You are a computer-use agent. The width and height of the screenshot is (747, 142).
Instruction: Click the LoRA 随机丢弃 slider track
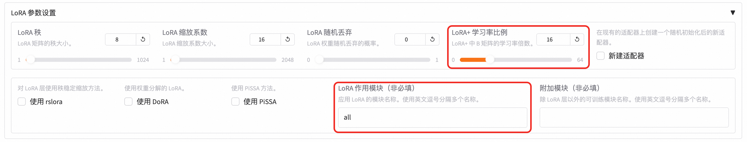click(x=373, y=60)
